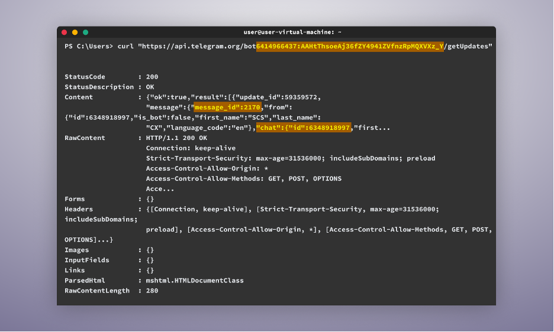Click the StatusCode value 200
This screenshot has width=554, height=332.
(x=152, y=77)
